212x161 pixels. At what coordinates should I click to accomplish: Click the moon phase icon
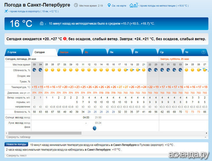pyautogui.click(x=94, y=128)
